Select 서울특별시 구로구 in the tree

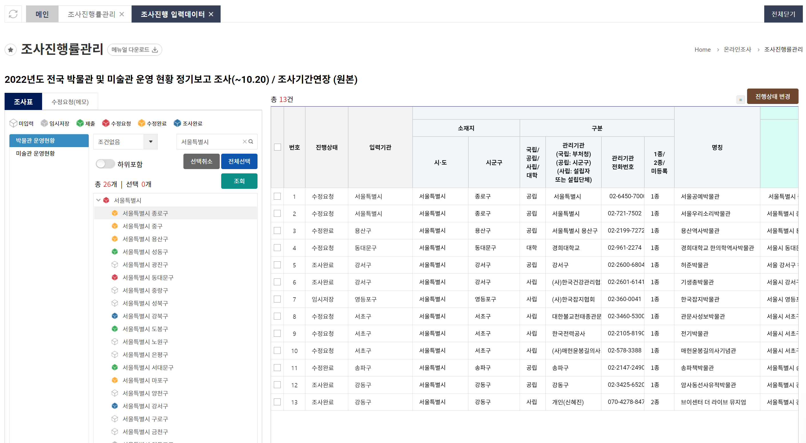coord(145,419)
